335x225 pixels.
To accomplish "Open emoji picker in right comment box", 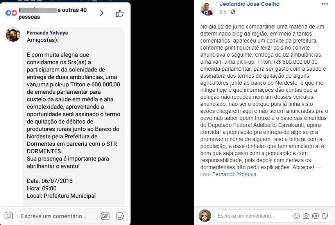I will click(297, 216).
